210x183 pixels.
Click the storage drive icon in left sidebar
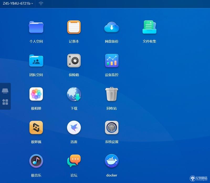point(5,91)
